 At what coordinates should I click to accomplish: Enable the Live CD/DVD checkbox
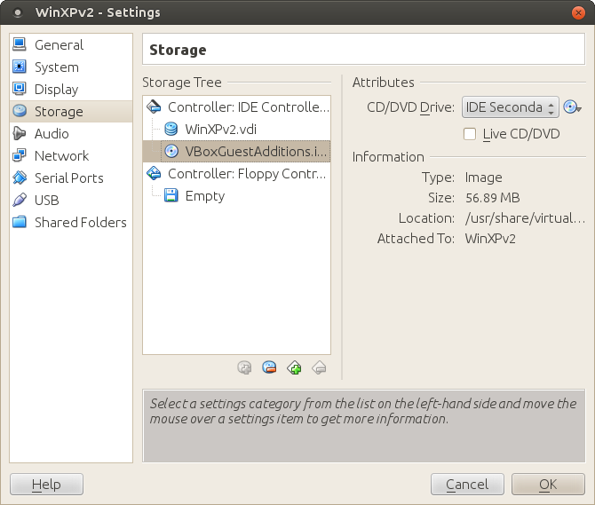[471, 134]
